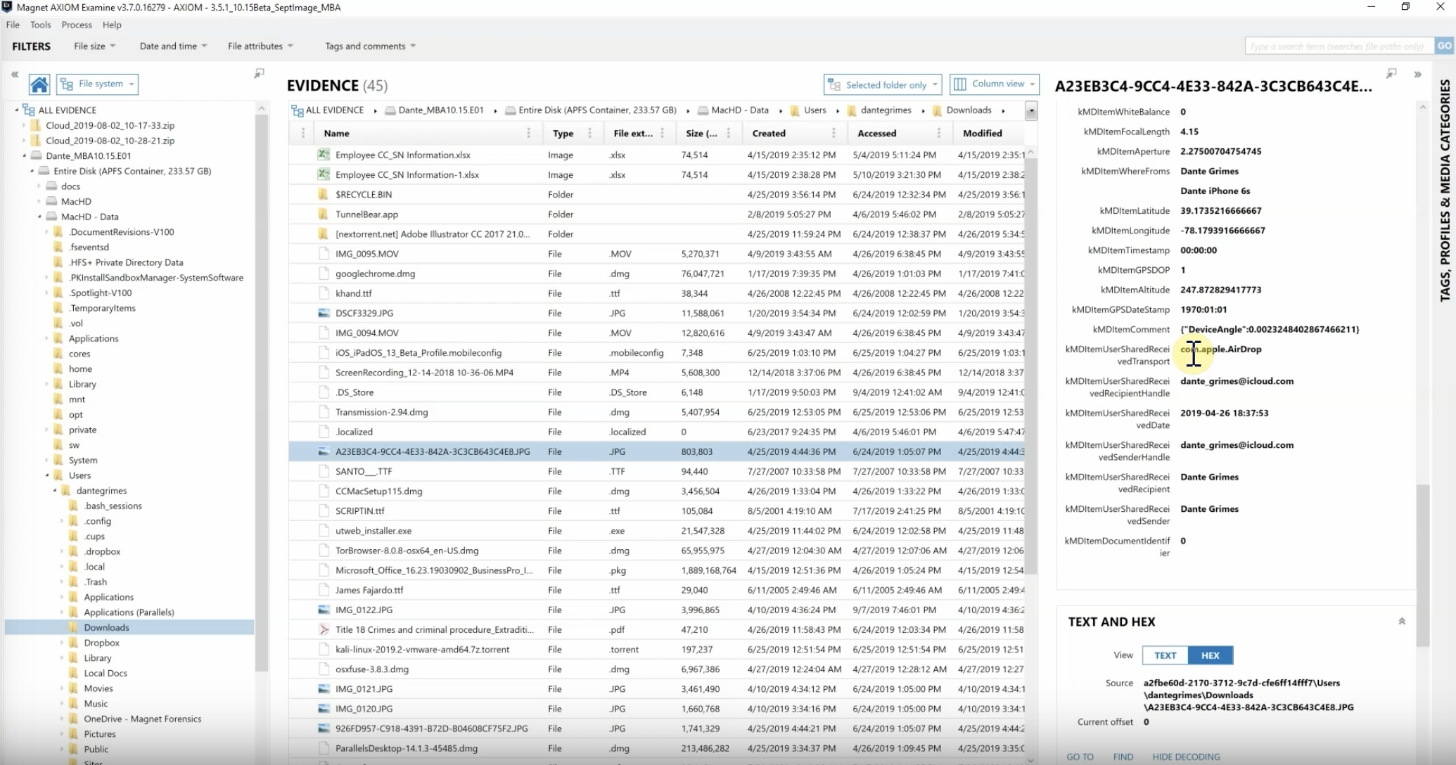Click the com.apple.AirDrop transport value
The height and width of the screenshot is (765, 1456).
click(1221, 349)
